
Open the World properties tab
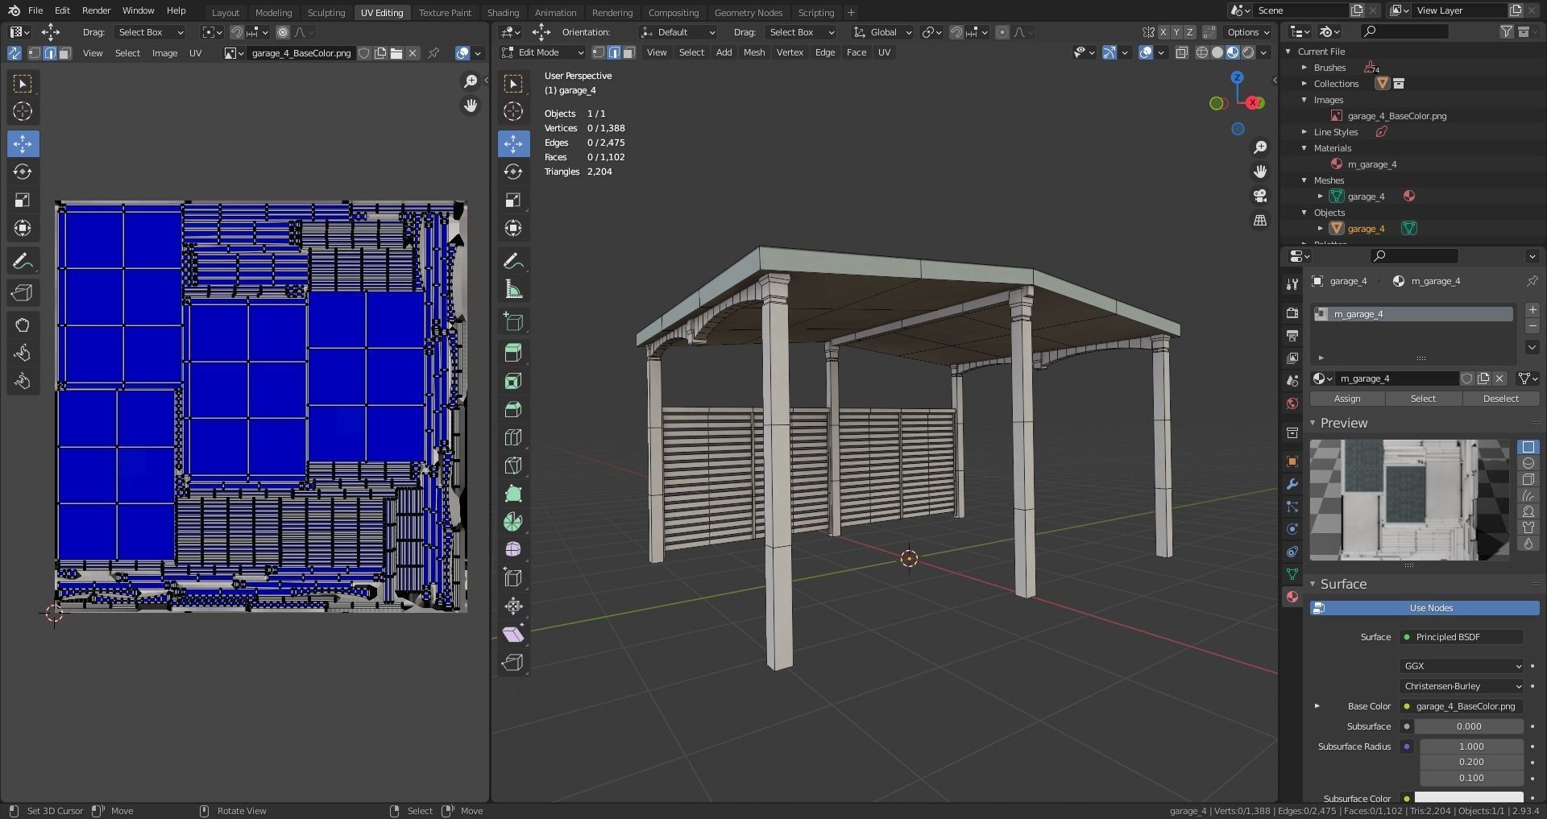tap(1292, 403)
